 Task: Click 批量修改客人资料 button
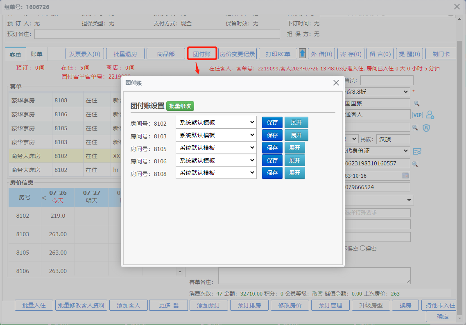click(81, 305)
